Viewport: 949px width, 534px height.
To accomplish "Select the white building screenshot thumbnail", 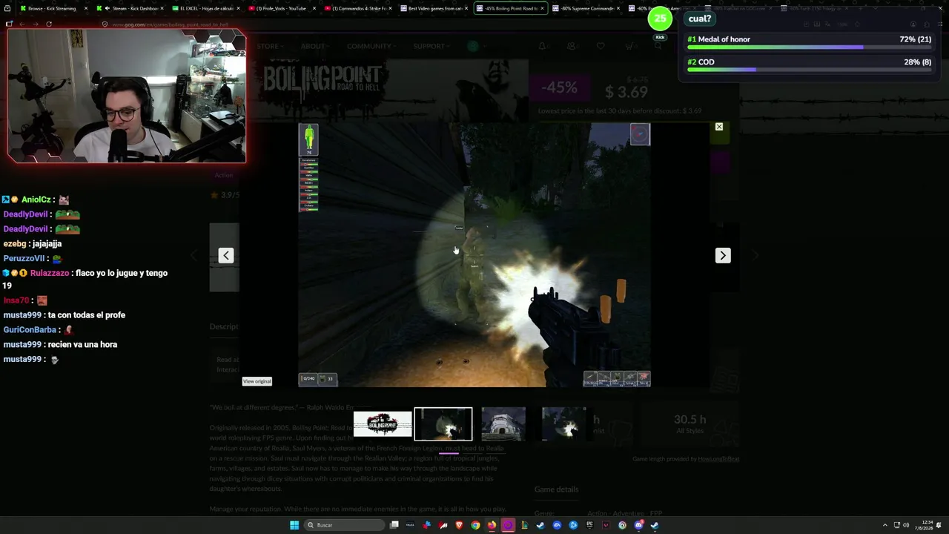I will click(503, 424).
